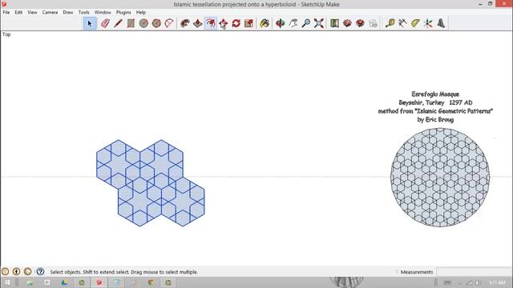This screenshot has height=288, width=513.
Task: Focus the Measurements input box
Action: 474,272
